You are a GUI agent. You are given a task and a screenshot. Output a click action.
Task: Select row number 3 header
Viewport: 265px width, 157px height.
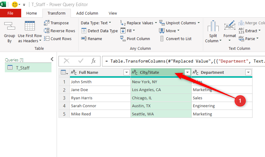coord(64,98)
